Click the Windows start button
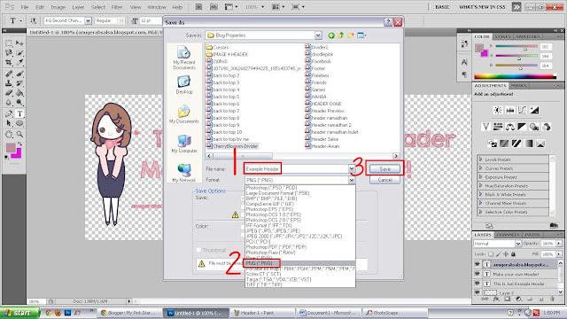The width and height of the screenshot is (567, 319). point(19,313)
